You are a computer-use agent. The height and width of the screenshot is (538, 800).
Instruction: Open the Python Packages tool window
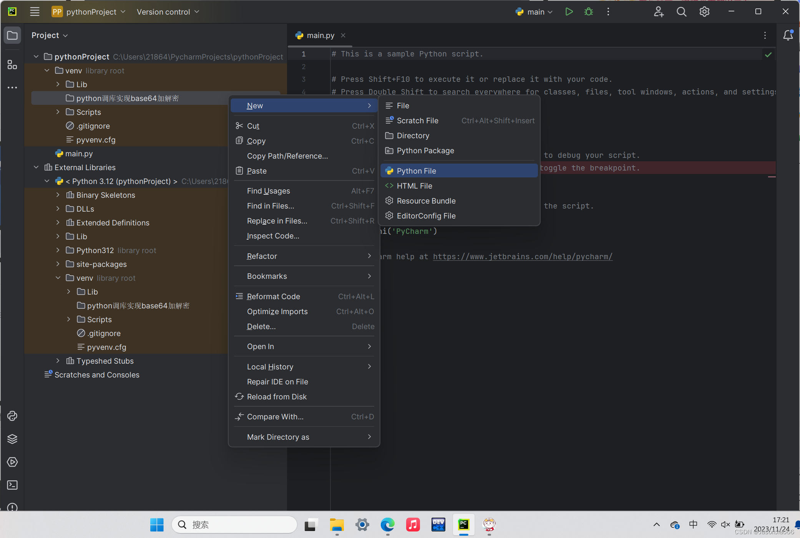(12, 416)
